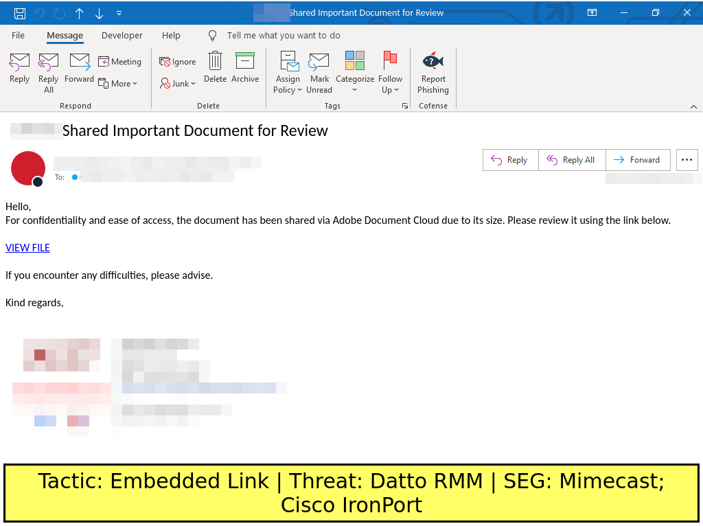Save the message using the floppy disk icon
Viewport: 703px width, 526px height.
20,13
